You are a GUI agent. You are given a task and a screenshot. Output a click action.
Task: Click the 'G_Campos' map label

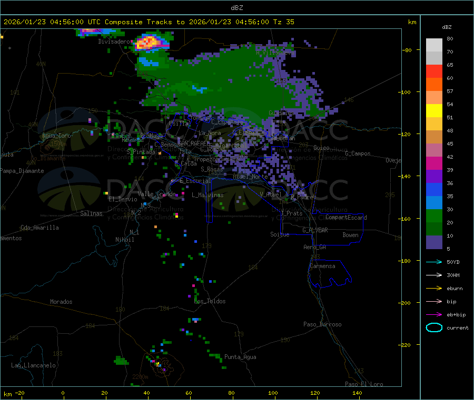(x=358, y=153)
